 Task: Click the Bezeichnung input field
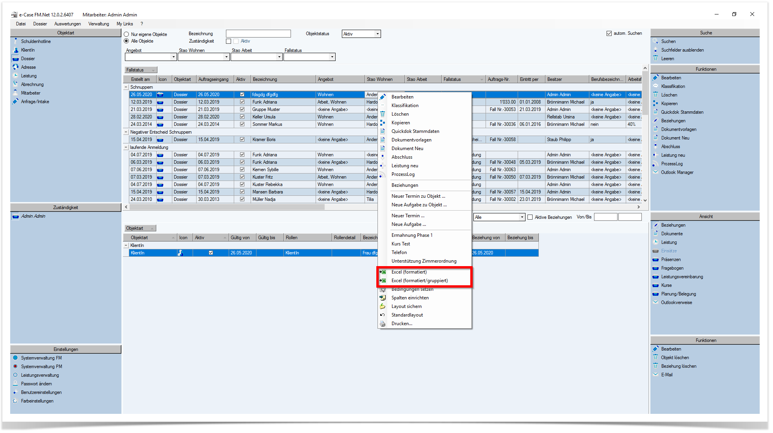258,34
